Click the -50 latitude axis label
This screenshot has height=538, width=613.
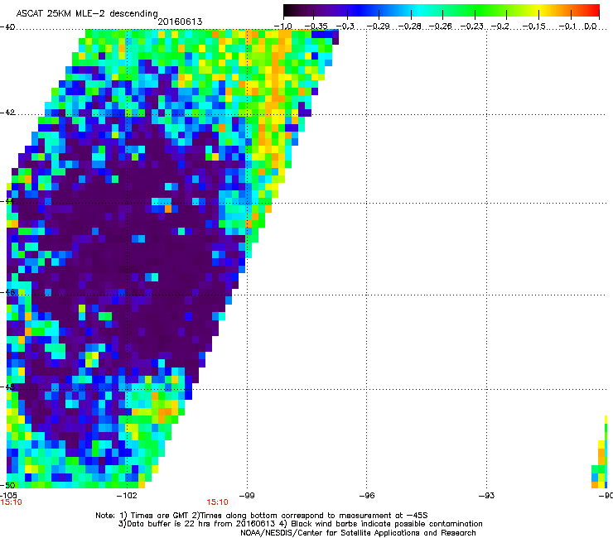(x=7, y=485)
